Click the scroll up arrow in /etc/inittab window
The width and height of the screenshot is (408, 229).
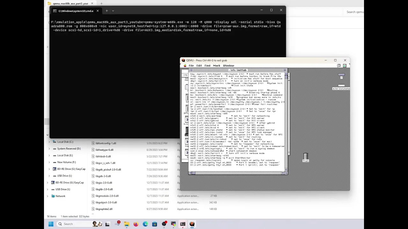tap(286, 74)
